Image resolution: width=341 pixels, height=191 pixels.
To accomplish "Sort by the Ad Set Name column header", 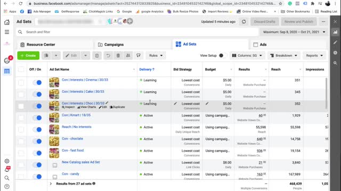I will 59,70.
